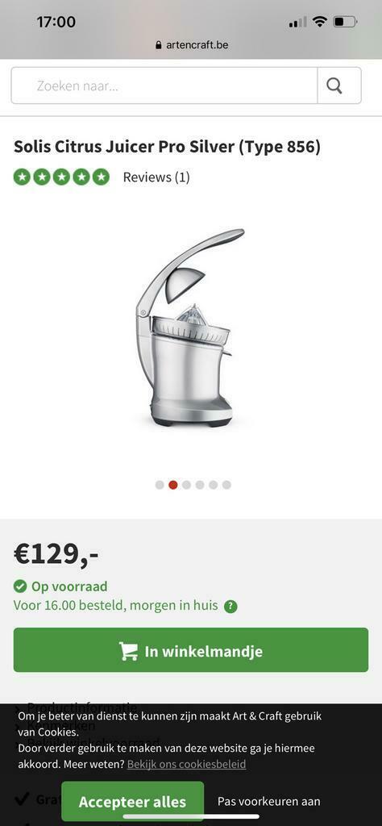Select the fourth image carousel dot

point(200,485)
